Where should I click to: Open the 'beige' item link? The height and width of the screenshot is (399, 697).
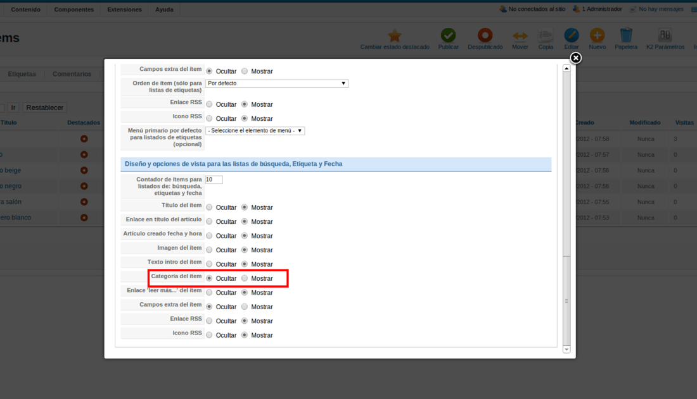click(x=11, y=171)
